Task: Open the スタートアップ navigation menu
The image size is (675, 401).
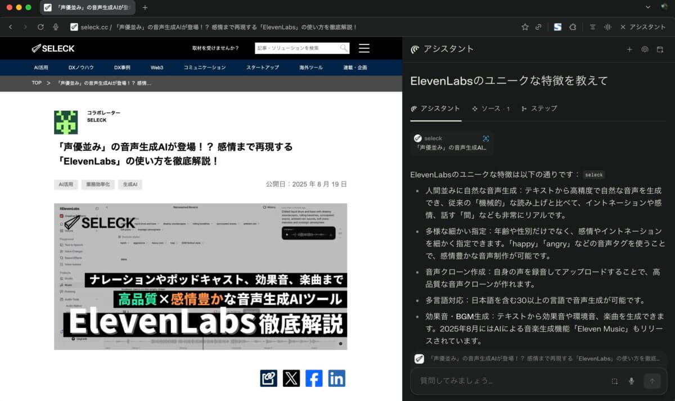Action: pos(262,67)
